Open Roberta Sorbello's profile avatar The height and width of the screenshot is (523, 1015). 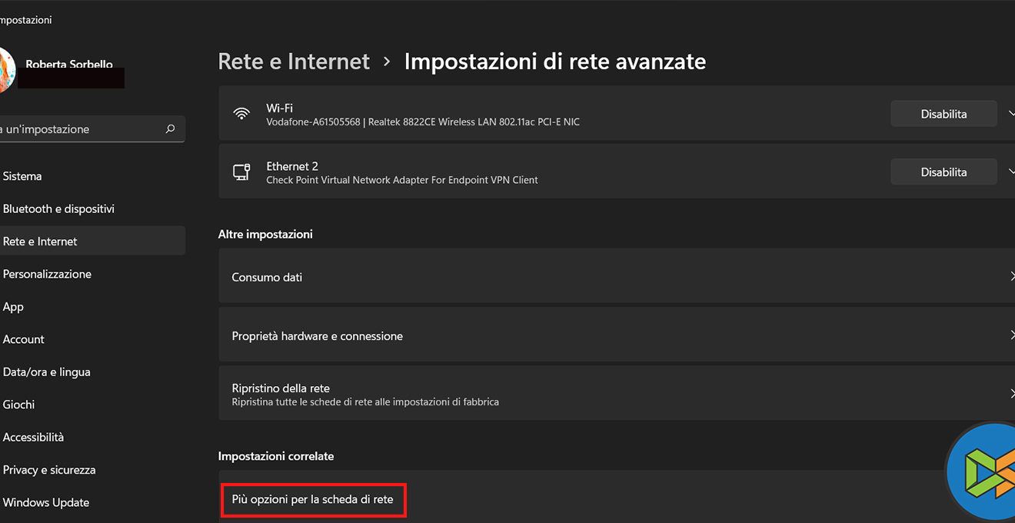[x=6, y=69]
